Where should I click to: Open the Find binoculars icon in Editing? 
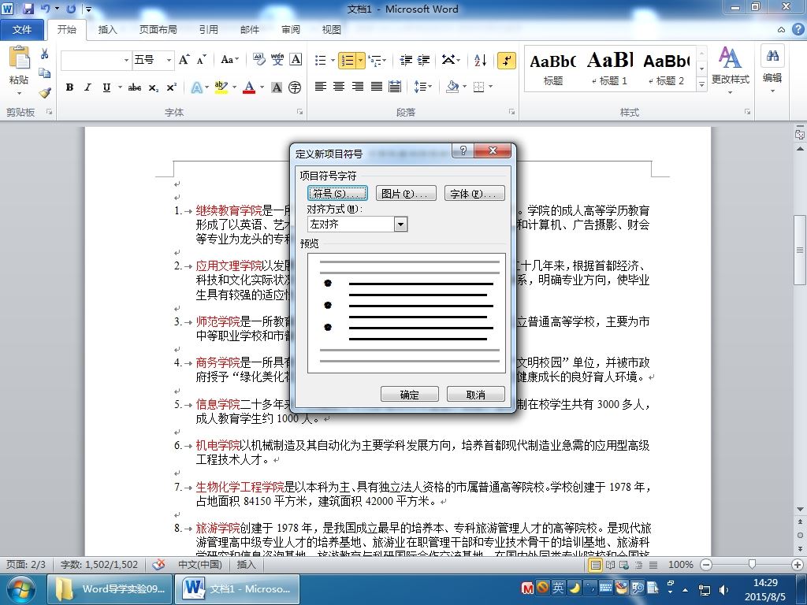pos(772,56)
